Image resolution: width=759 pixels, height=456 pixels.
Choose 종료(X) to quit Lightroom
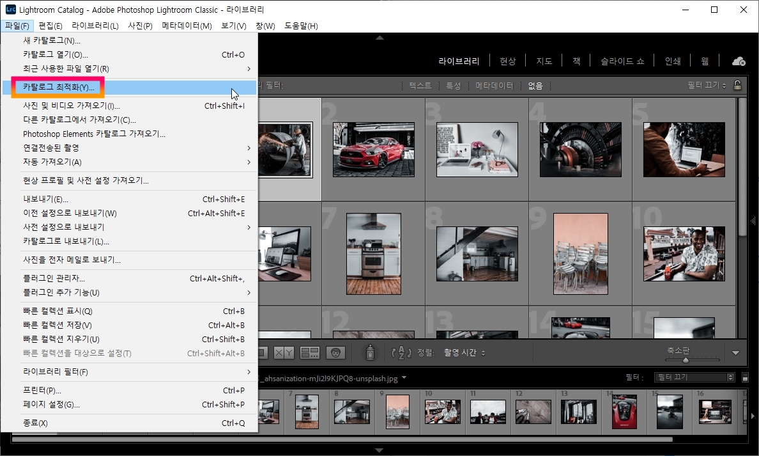coord(129,423)
